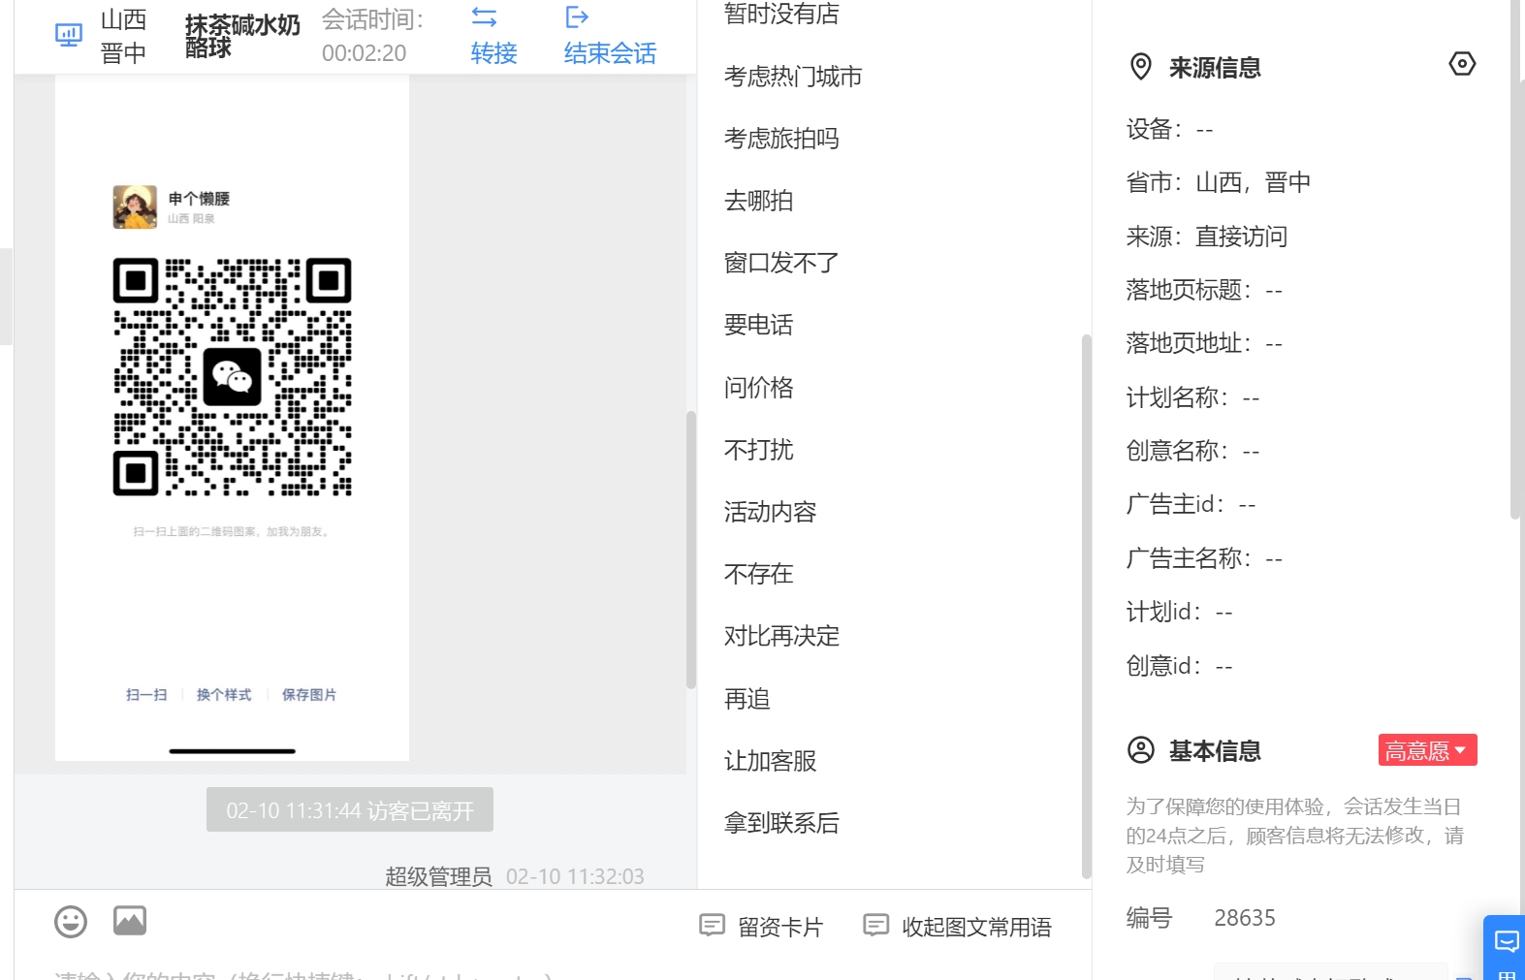The height and width of the screenshot is (980, 1525).
Task: Open the hexagon settings icon in 来源信息
Action: 1462,64
